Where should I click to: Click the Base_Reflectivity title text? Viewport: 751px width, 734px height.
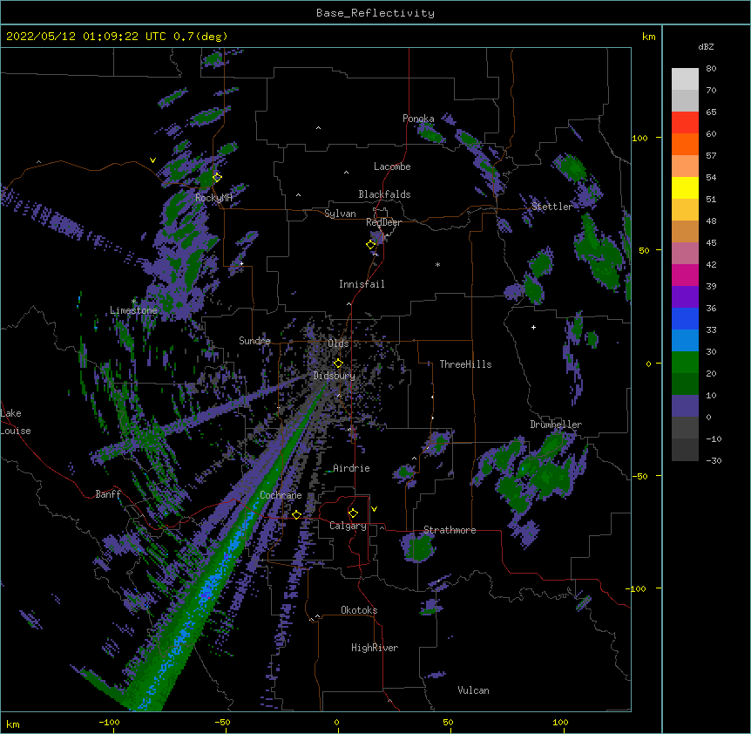pos(375,13)
